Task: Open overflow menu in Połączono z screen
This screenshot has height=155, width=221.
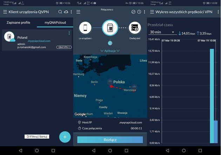Action: 145,12
